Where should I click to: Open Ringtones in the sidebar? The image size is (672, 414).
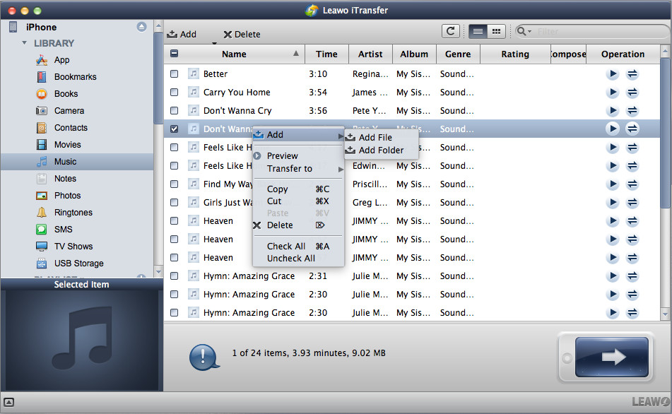tap(73, 213)
